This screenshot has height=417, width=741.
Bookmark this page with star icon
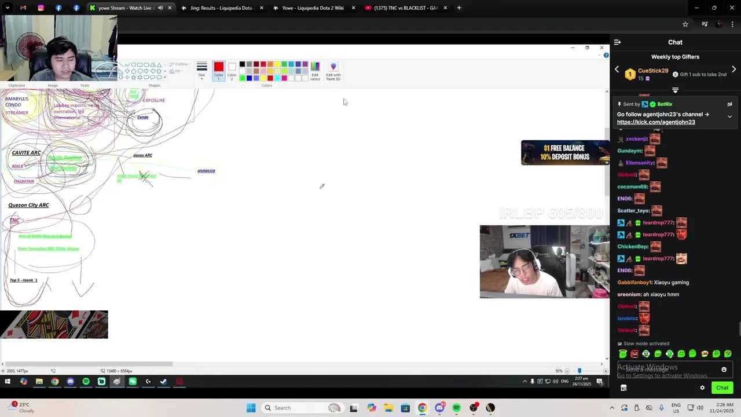click(685, 24)
